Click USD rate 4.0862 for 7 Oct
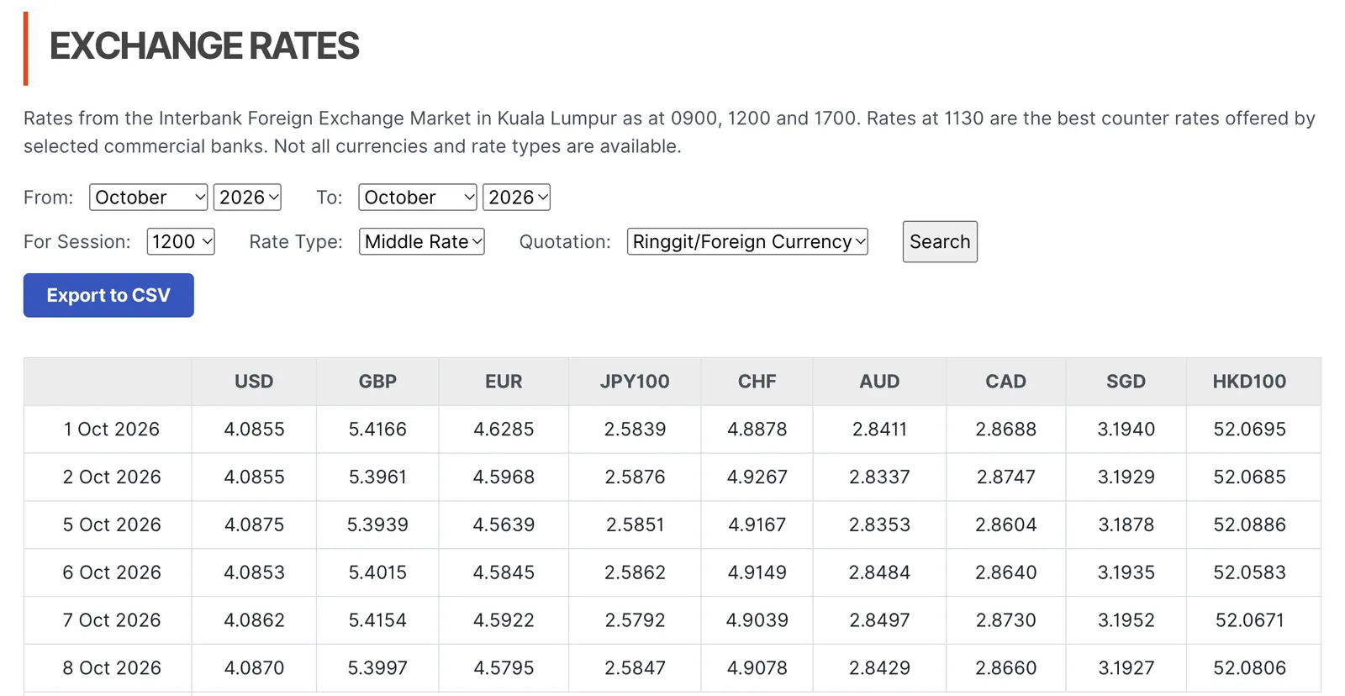1345x696 pixels. pyautogui.click(x=254, y=620)
